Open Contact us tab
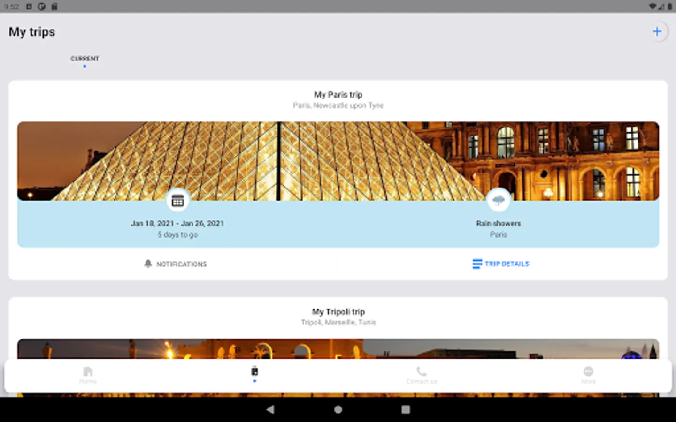 click(422, 375)
